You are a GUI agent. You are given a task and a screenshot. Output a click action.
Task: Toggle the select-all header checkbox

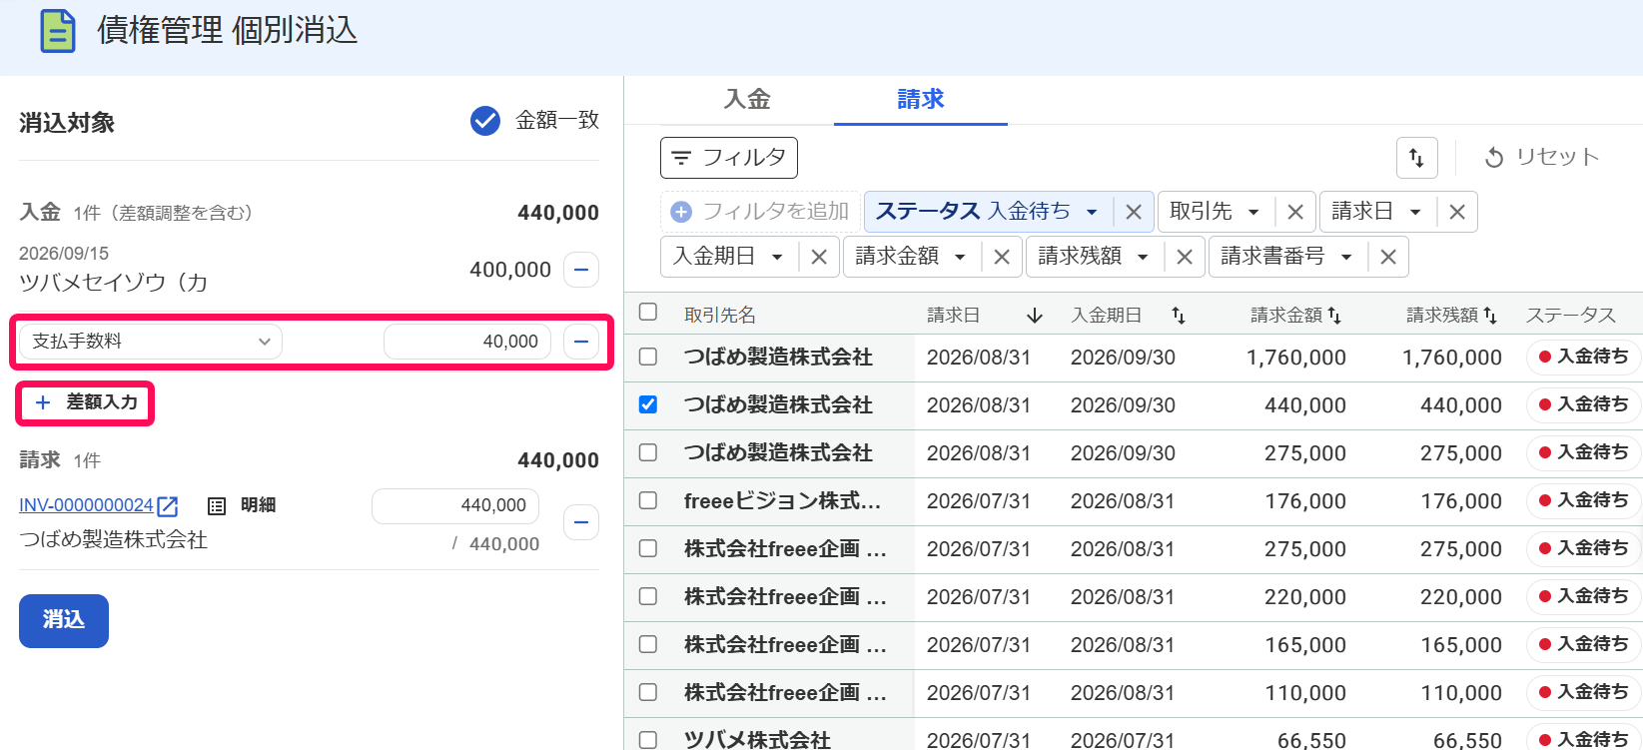[x=648, y=312]
